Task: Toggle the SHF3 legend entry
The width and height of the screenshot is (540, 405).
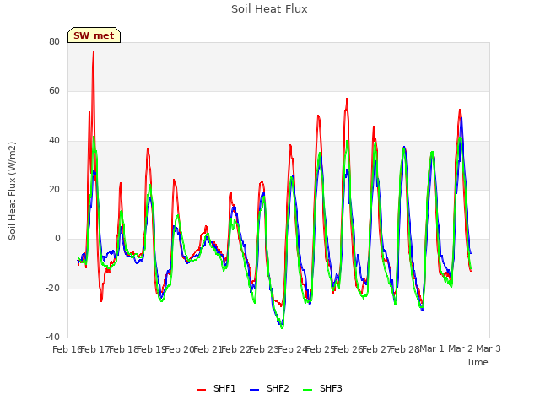Action: (x=322, y=388)
